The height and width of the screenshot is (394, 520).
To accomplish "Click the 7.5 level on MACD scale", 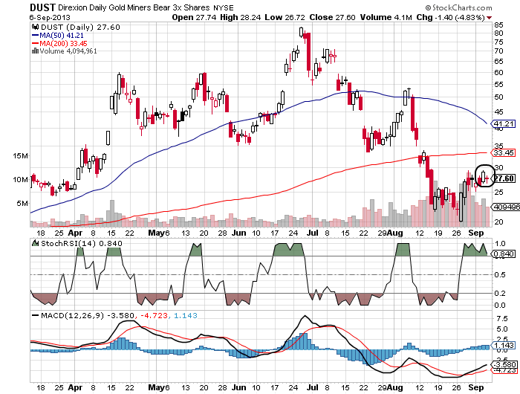I will pyautogui.click(x=501, y=319).
